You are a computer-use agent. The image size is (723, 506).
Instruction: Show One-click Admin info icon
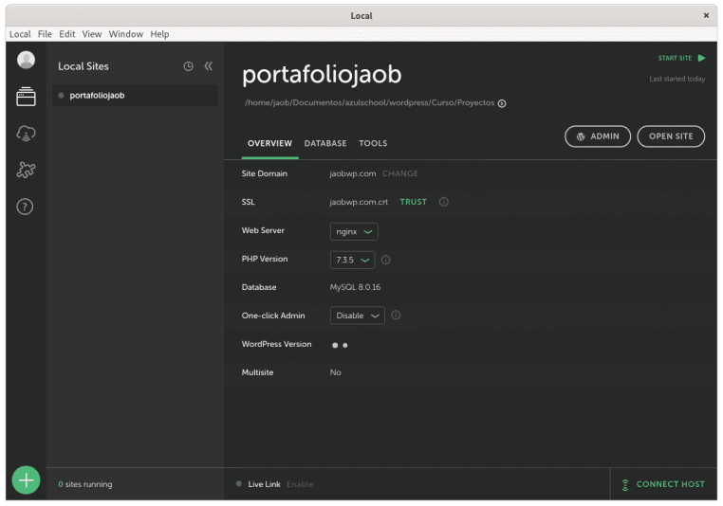pos(396,316)
